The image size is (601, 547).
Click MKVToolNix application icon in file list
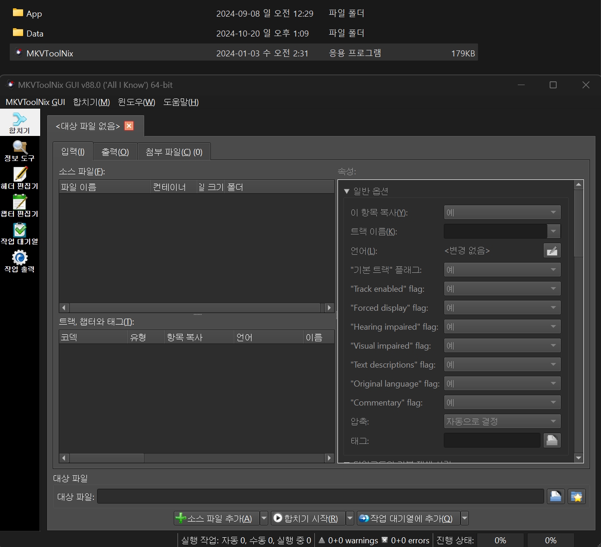18,52
